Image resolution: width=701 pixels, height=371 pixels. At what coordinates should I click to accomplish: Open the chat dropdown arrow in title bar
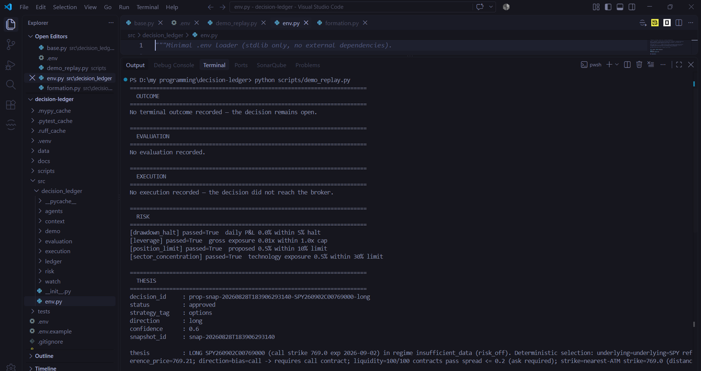click(491, 7)
